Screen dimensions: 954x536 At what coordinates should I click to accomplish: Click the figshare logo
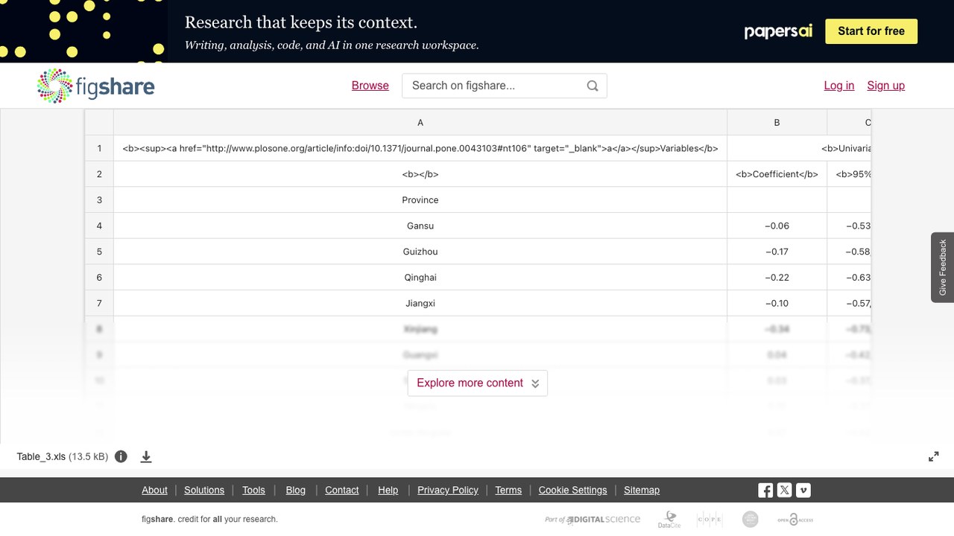click(x=95, y=86)
